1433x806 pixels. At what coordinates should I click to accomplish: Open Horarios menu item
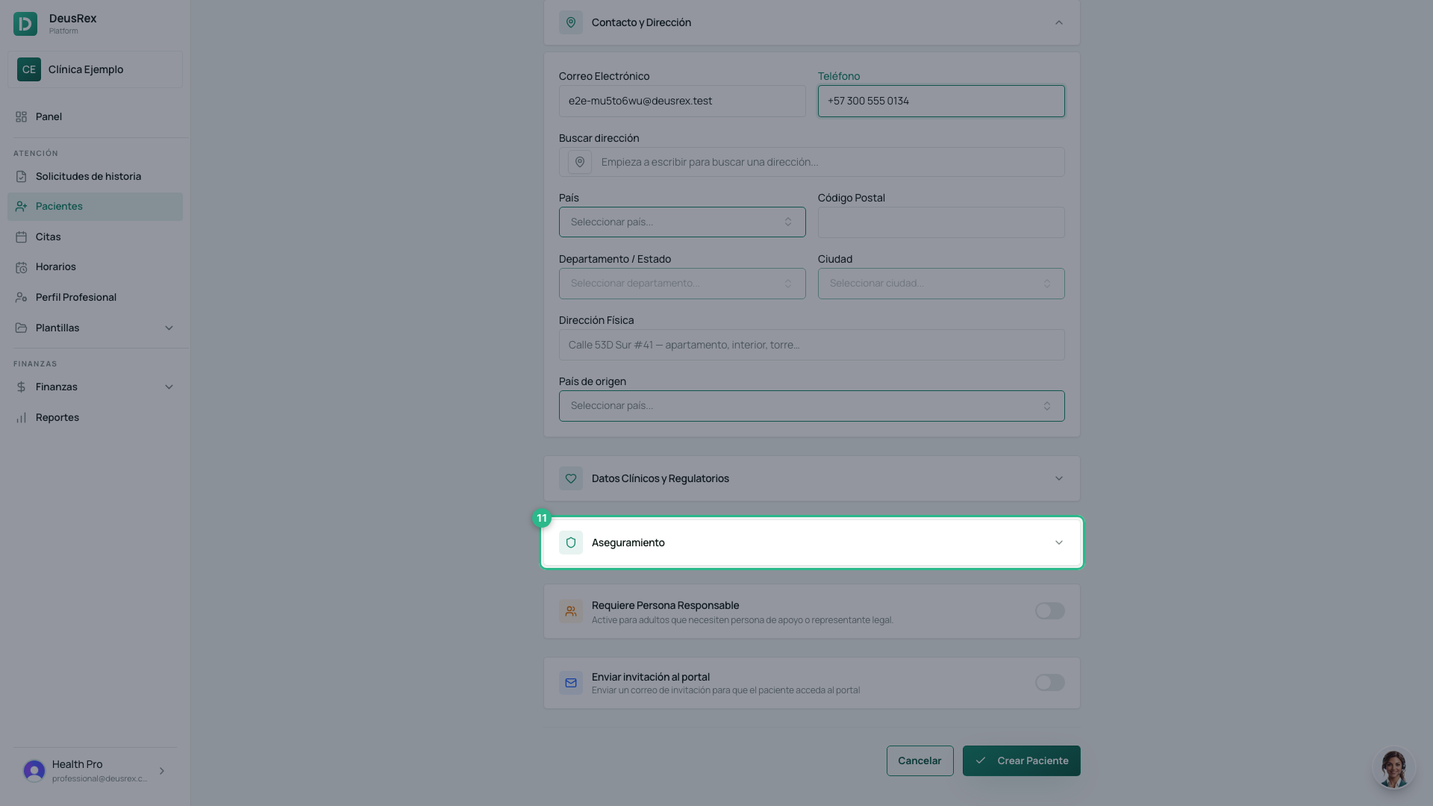pyautogui.click(x=95, y=267)
